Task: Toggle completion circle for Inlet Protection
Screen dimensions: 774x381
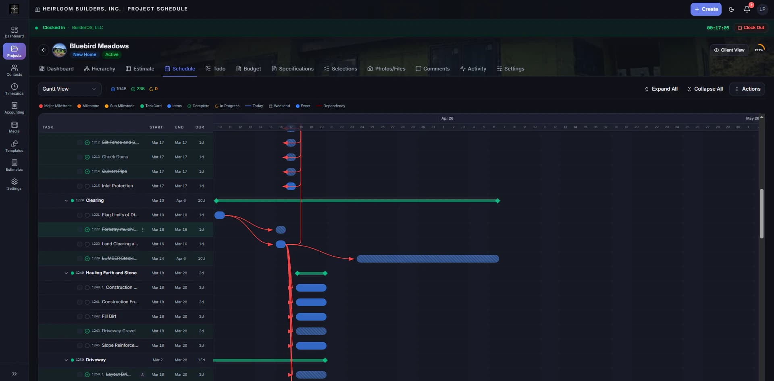Action: pyautogui.click(x=87, y=186)
